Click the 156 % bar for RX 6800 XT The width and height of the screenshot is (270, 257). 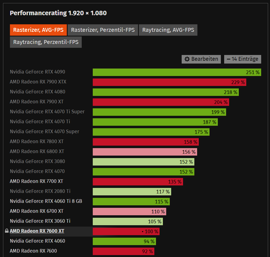click(145, 152)
